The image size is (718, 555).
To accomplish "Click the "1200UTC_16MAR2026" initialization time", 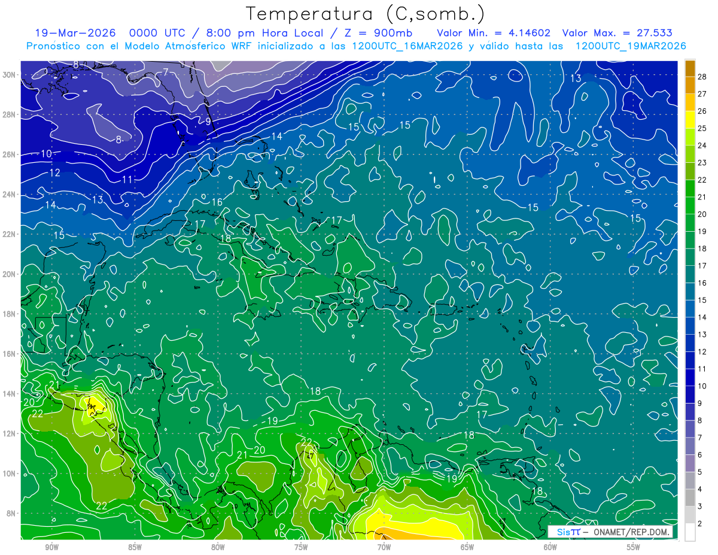I will [x=407, y=46].
